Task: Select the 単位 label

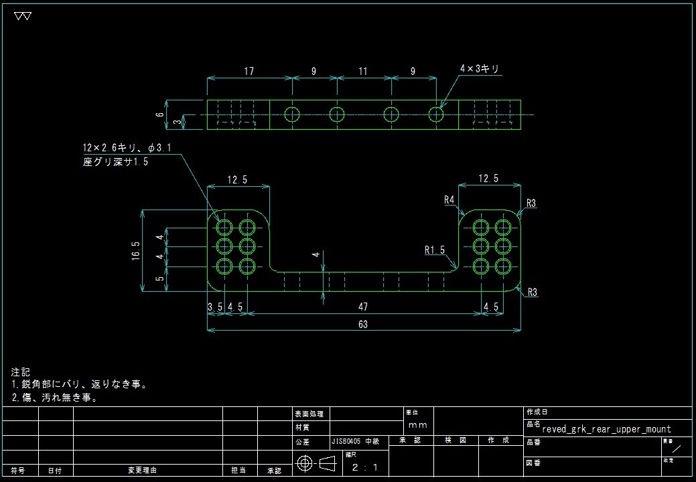Action: pyautogui.click(x=412, y=412)
